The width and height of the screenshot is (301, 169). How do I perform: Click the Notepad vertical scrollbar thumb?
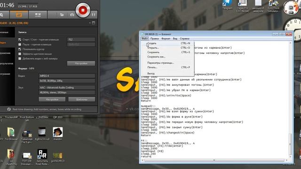290,144
